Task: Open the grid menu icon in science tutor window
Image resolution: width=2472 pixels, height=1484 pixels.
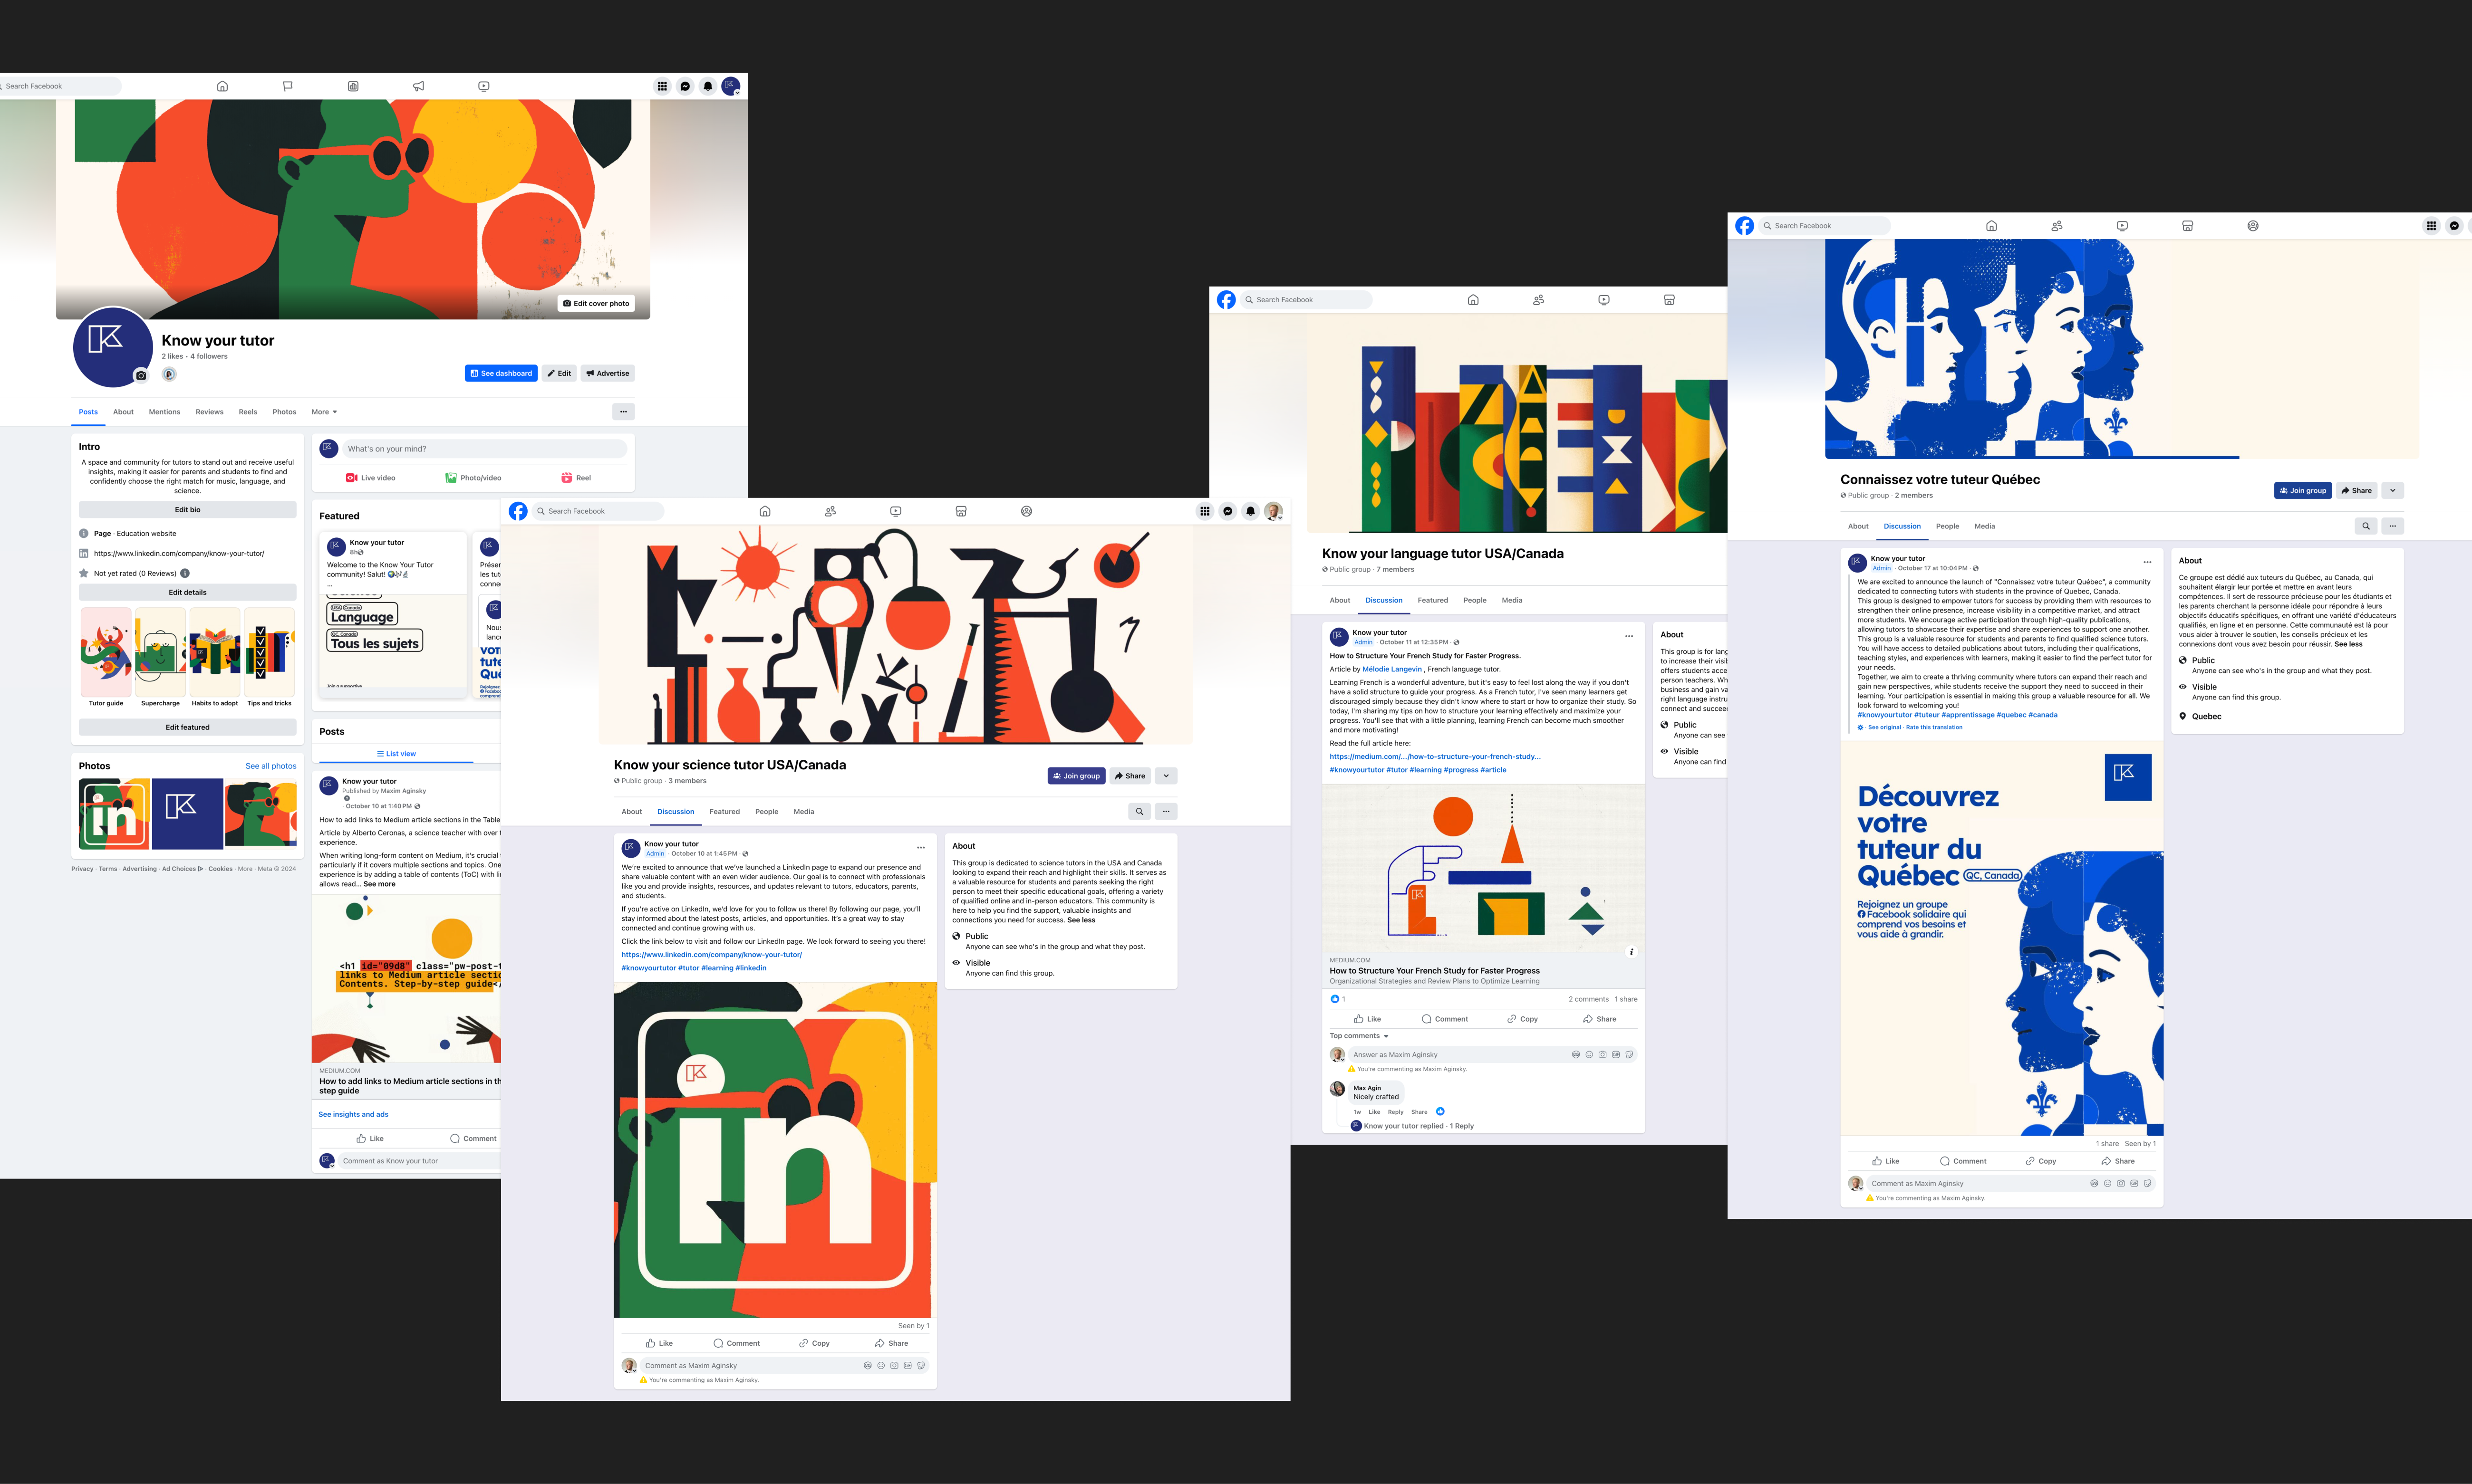Action: [x=1205, y=511]
